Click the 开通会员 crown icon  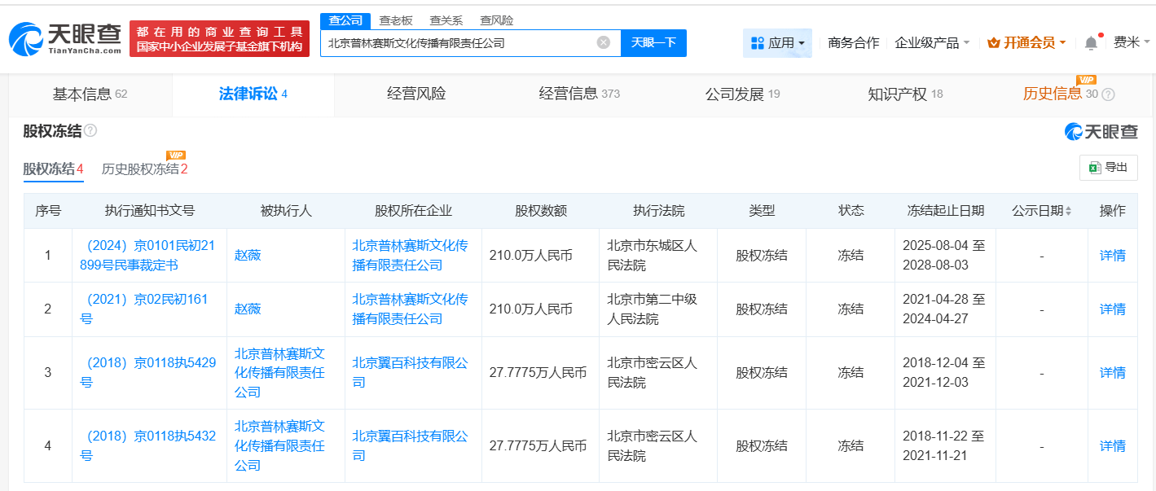click(x=992, y=42)
